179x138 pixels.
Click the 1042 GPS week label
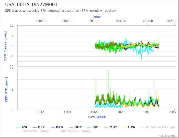click(x=40, y=112)
